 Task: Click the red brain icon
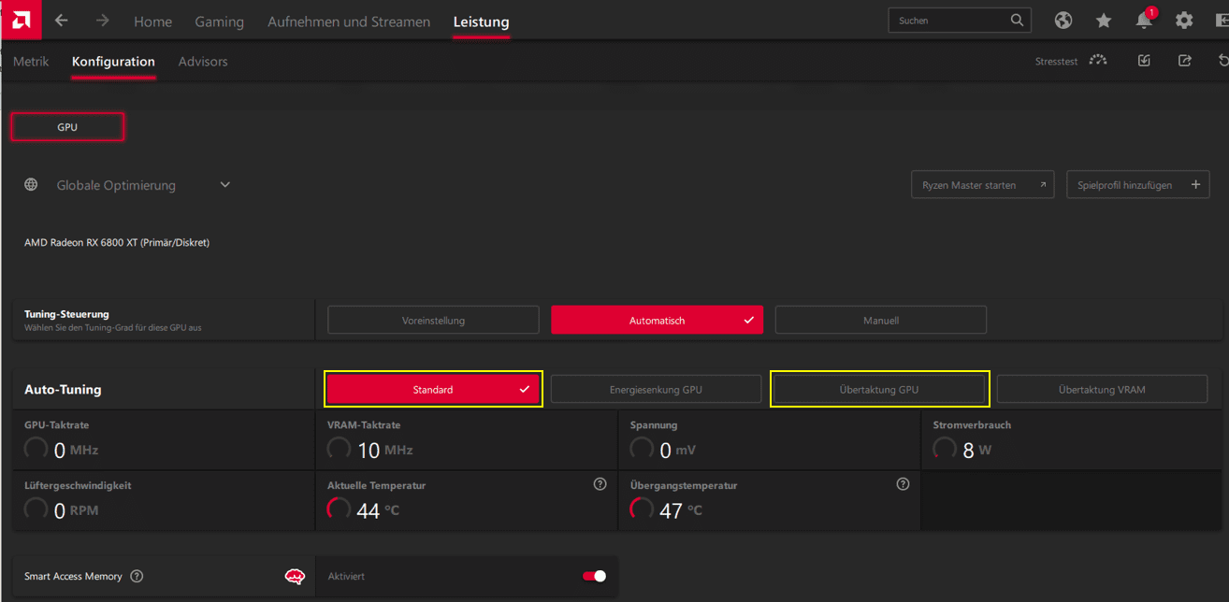click(x=295, y=576)
